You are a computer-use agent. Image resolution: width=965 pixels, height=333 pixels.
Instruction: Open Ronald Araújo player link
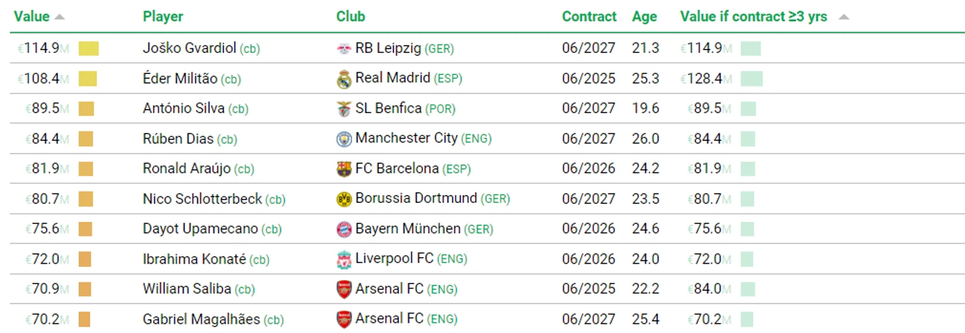pos(186,168)
